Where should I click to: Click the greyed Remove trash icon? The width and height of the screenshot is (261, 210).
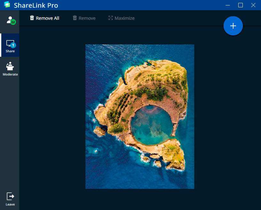75,18
